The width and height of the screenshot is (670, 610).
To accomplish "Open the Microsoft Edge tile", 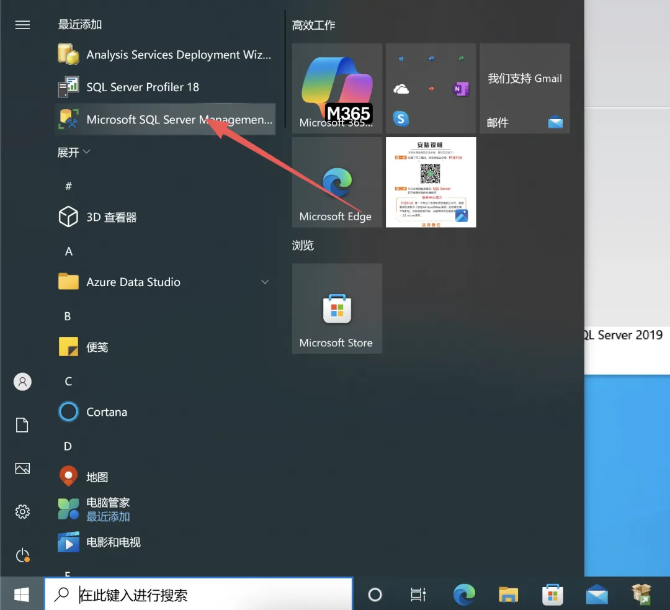I will [337, 182].
